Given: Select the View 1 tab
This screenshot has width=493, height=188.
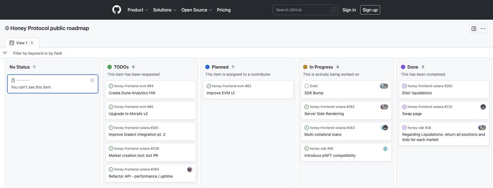Looking at the screenshot, I should click(x=22, y=43).
